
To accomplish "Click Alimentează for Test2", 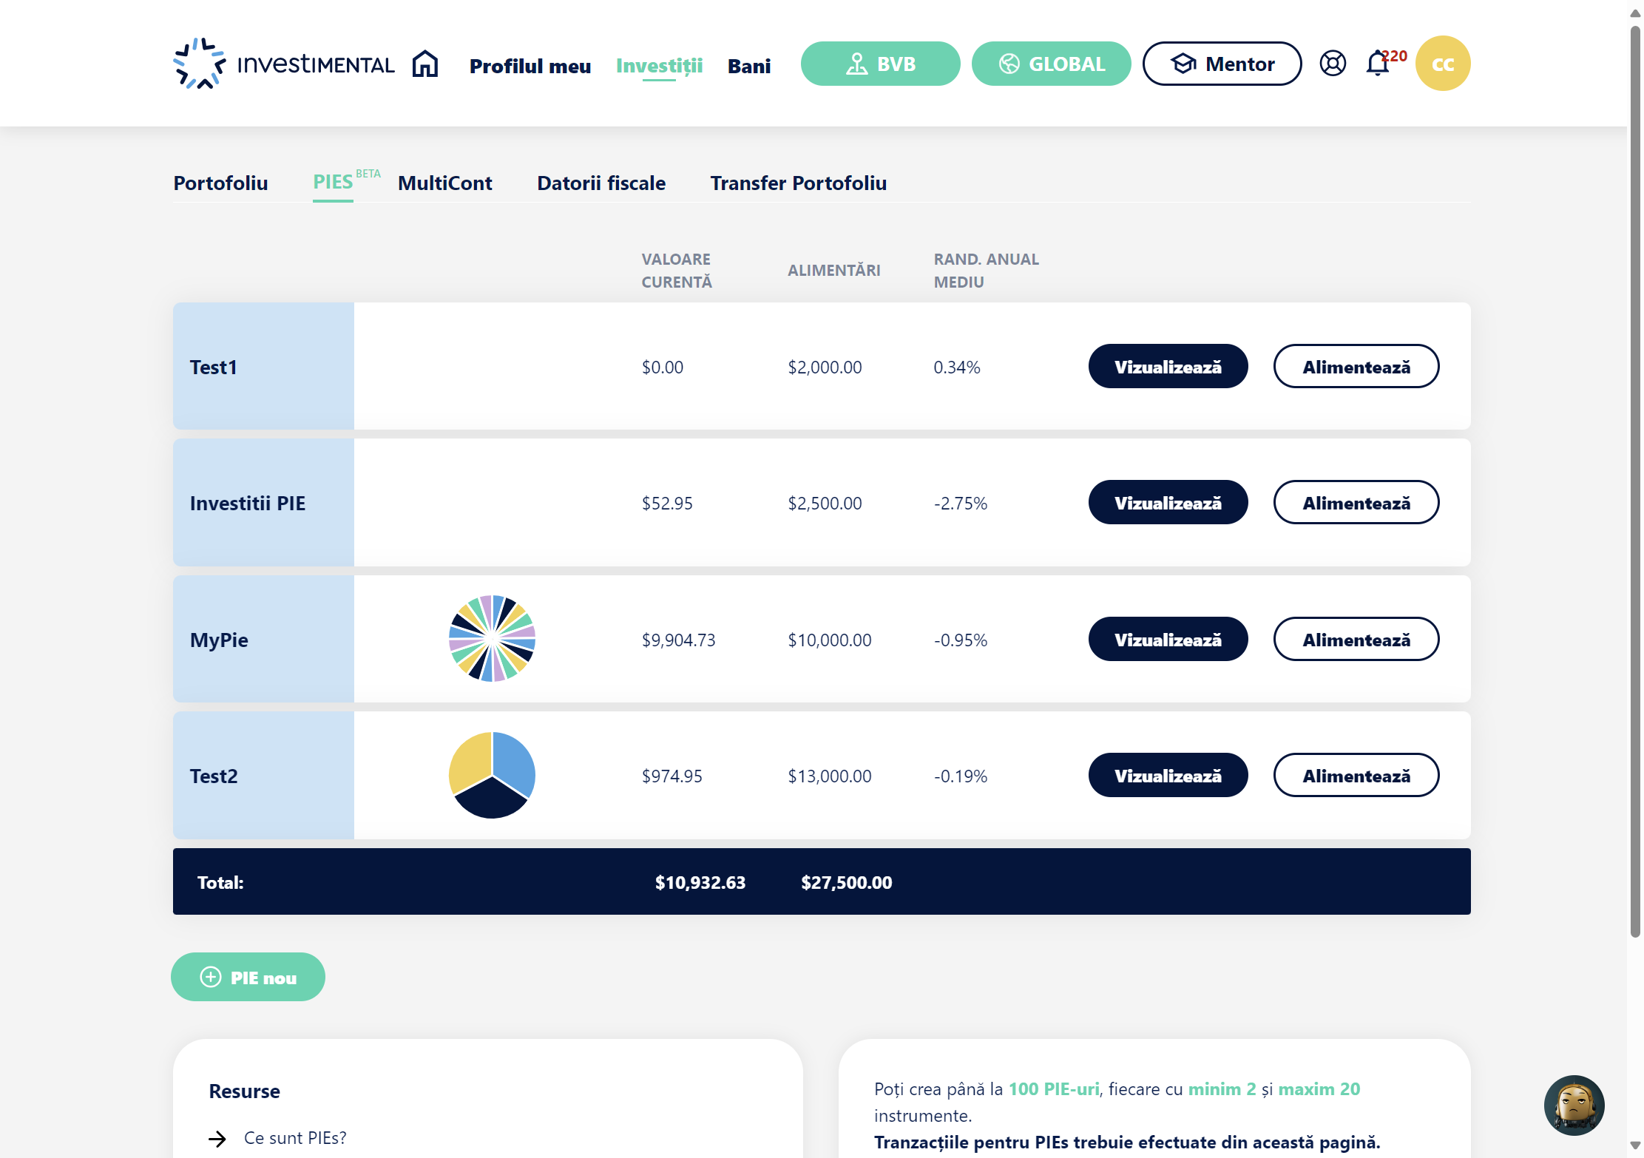I will [x=1356, y=775].
